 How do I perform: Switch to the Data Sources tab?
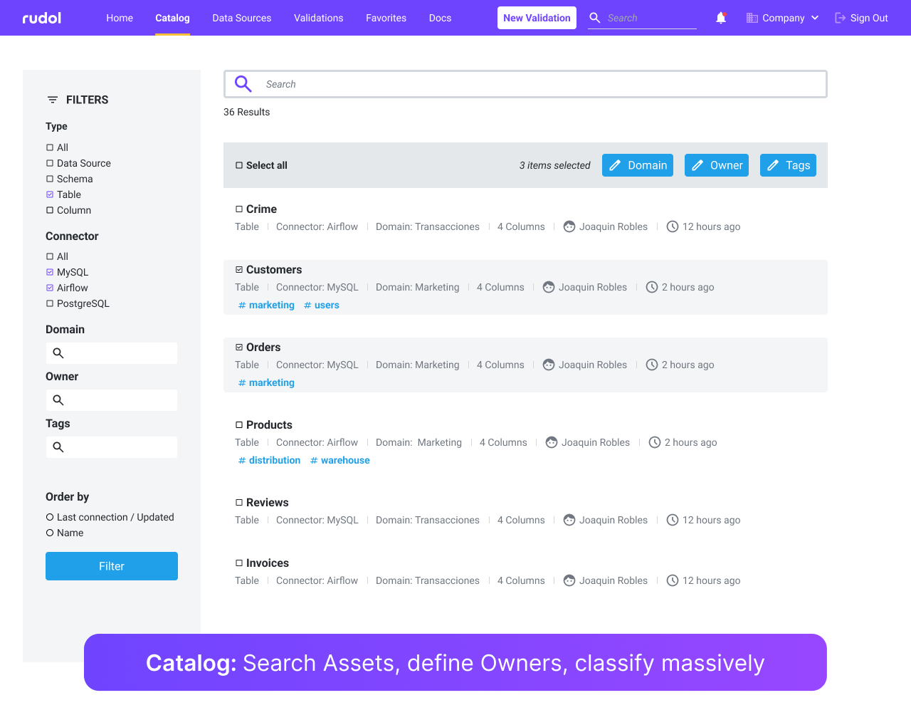click(241, 18)
